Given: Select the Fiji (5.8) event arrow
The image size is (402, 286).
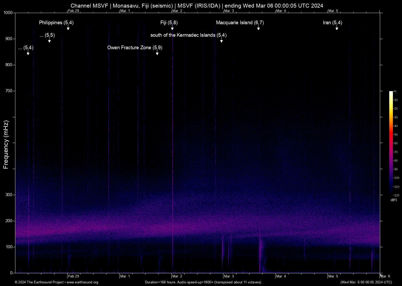Looking at the screenshot, I should tap(172, 29).
